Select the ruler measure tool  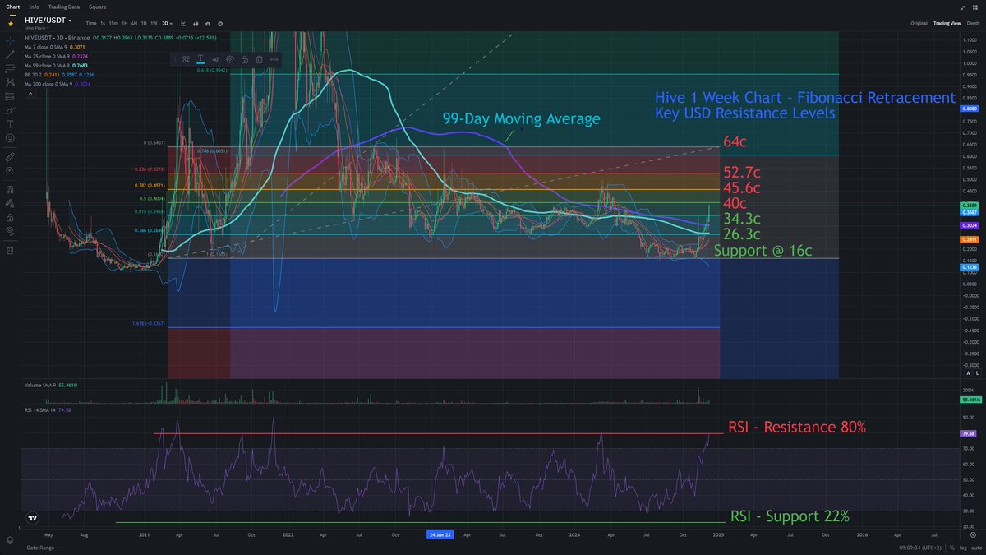tap(11, 156)
